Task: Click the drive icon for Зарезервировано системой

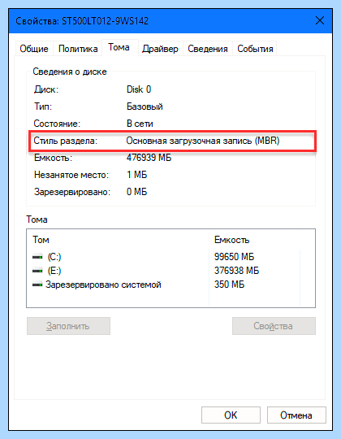Action: click(37, 285)
